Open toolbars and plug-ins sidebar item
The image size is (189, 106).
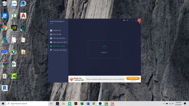(58, 42)
